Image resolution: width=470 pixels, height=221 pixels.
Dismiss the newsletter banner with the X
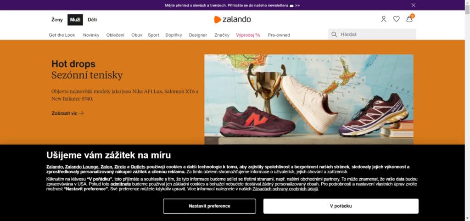[414, 5]
